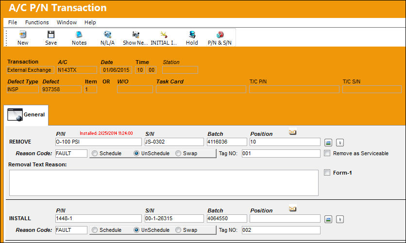Select UnSchedule radio in INSTALL section
This screenshot has width=406, height=243.
(x=136, y=230)
